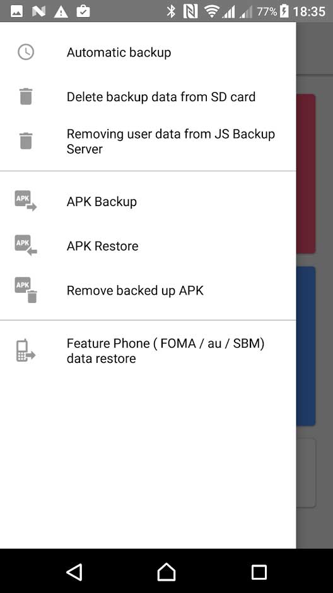Tap the Android home navigation button
This screenshot has width=333, height=593.
166,572
